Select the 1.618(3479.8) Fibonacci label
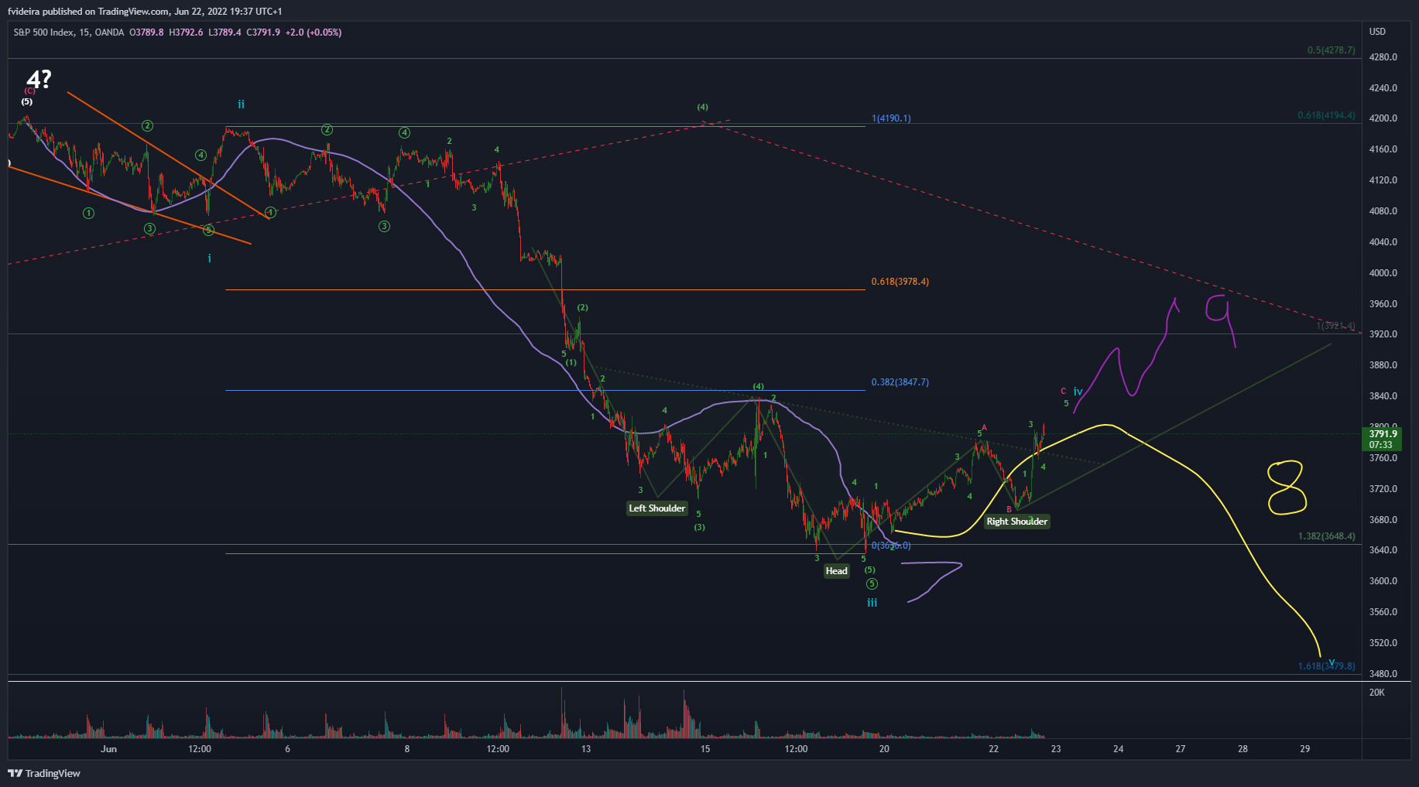 pos(1326,666)
